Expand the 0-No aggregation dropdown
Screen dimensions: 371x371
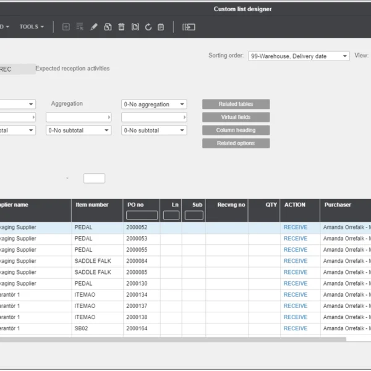click(154, 104)
